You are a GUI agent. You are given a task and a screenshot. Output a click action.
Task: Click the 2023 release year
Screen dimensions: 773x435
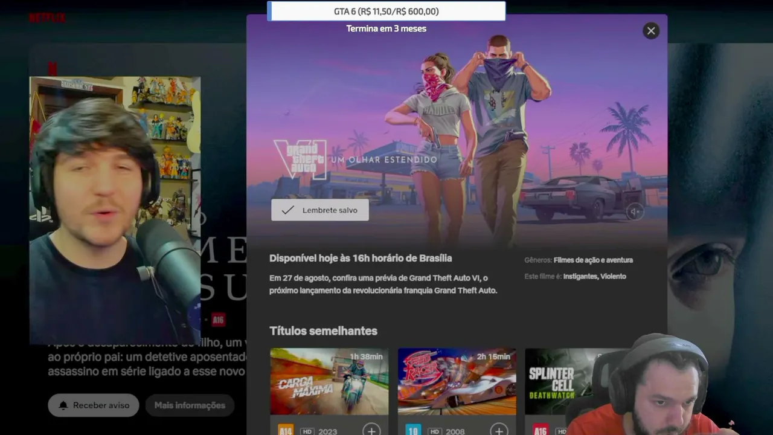(328, 431)
